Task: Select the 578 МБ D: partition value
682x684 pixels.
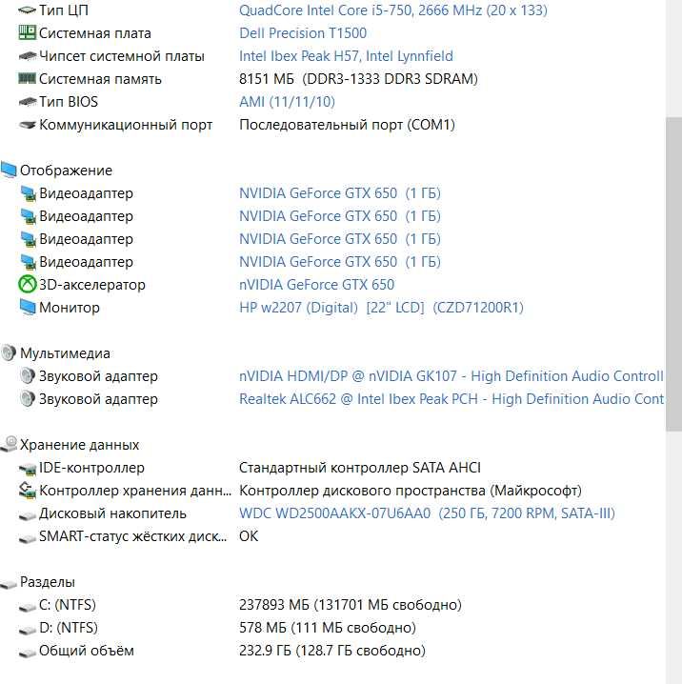Action: point(328,627)
